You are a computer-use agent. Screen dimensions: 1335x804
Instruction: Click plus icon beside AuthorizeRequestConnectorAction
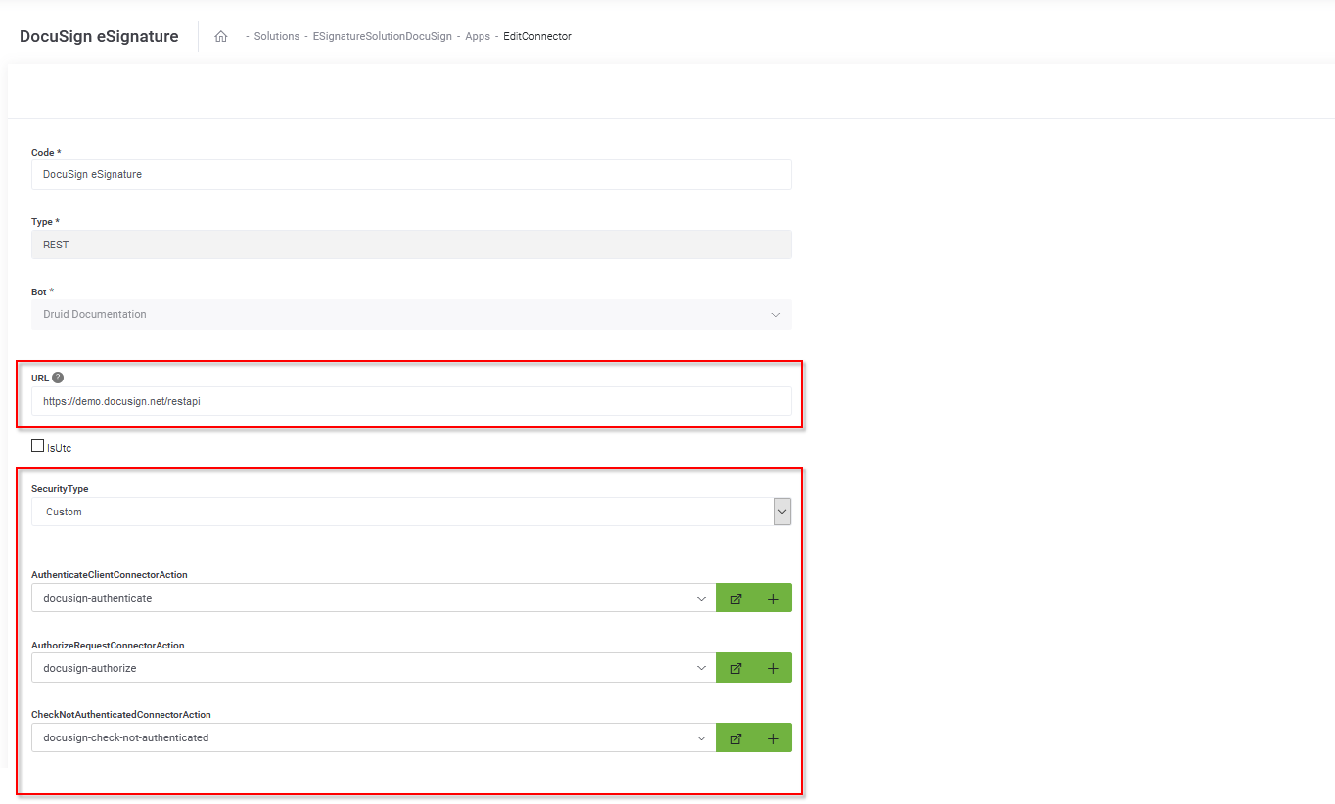tap(772, 667)
